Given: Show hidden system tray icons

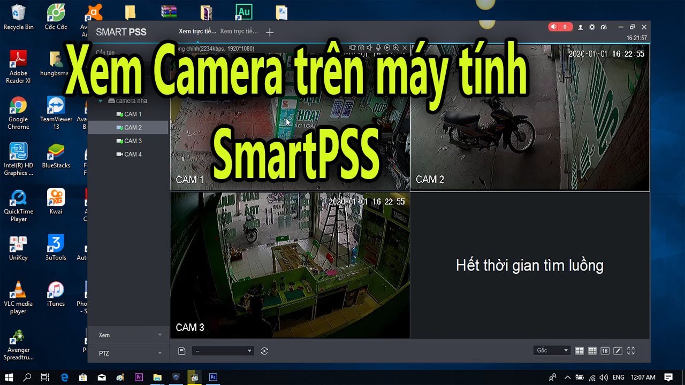Looking at the screenshot, I should 567,377.
